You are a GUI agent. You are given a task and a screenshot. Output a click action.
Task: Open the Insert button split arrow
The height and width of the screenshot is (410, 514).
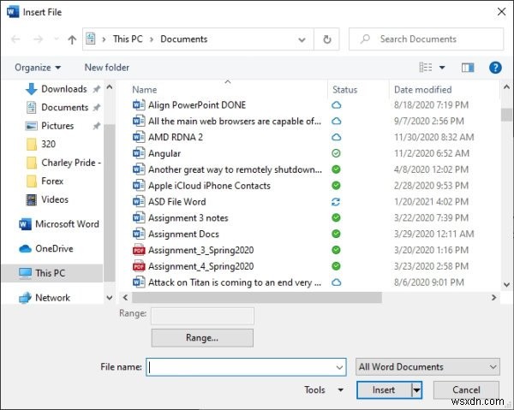click(x=416, y=390)
